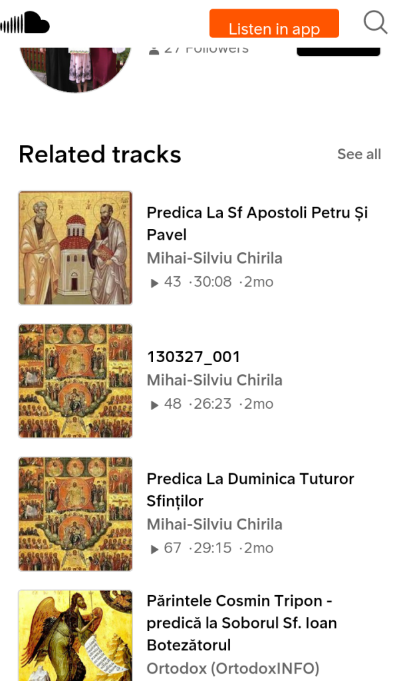Click play count icon showing 43
The image size is (399, 681).
tap(155, 283)
